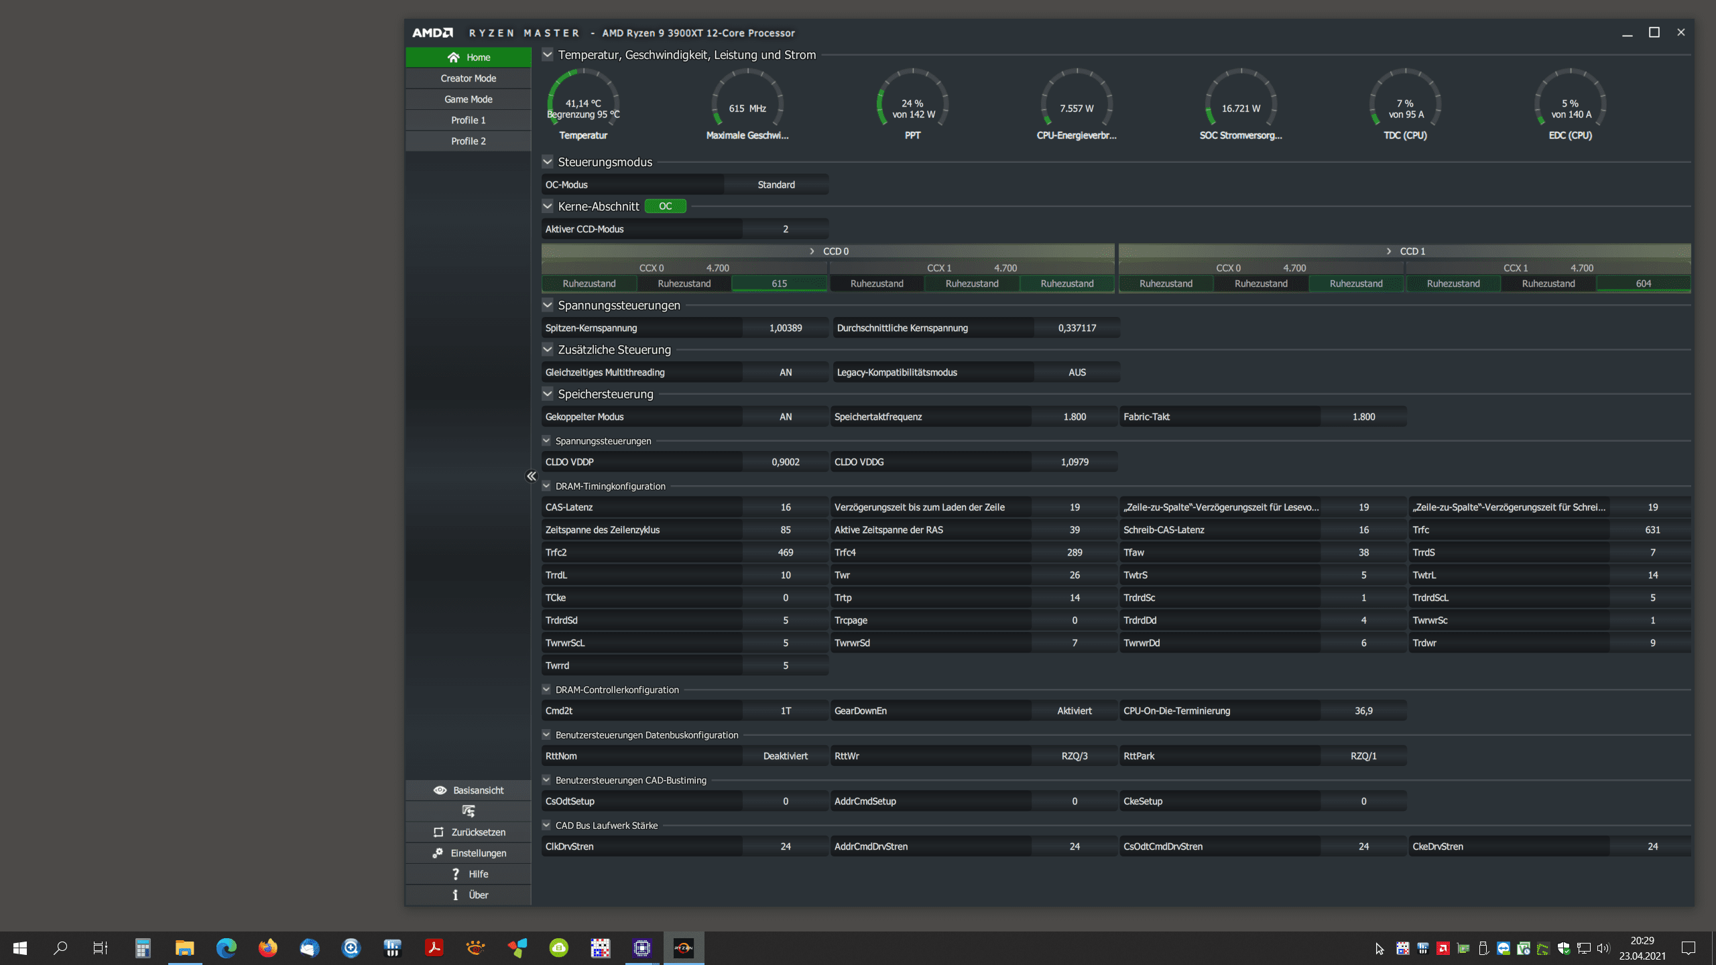Open Profile 1
The height and width of the screenshot is (965, 1716).
coord(469,120)
